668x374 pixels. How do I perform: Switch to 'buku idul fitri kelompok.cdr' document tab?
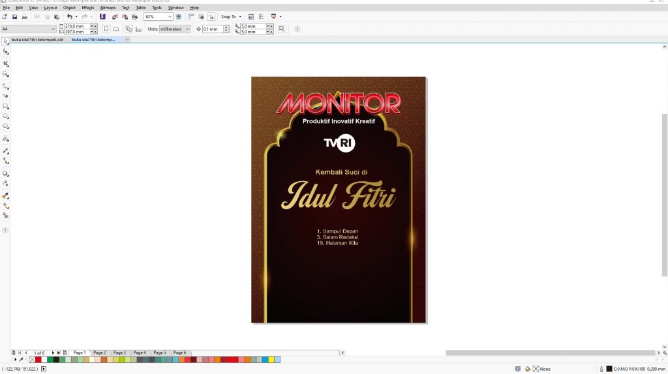tap(37, 40)
